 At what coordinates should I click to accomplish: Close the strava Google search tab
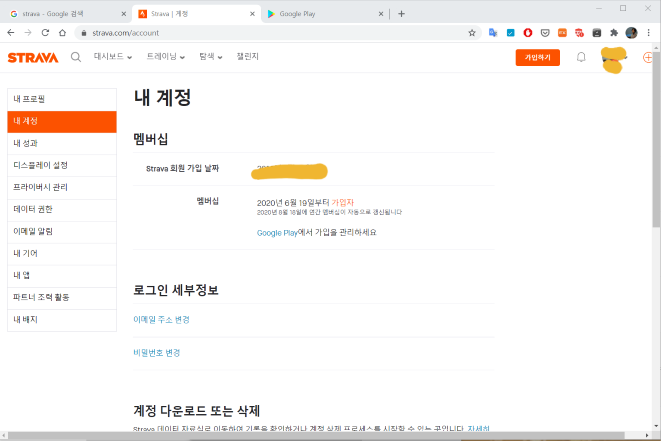click(124, 14)
